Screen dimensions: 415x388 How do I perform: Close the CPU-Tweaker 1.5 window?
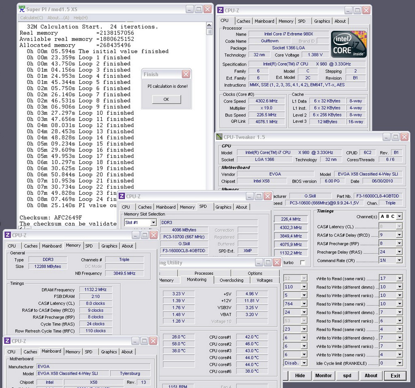pyautogui.click(x=404, y=137)
